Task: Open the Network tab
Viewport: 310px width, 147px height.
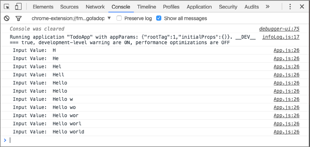Action: (95, 7)
